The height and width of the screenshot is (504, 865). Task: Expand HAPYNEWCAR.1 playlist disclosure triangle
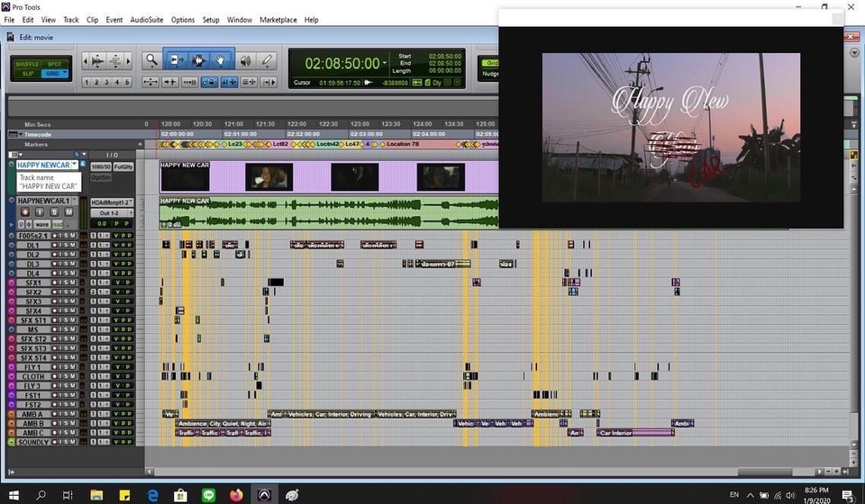pyautogui.click(x=11, y=224)
